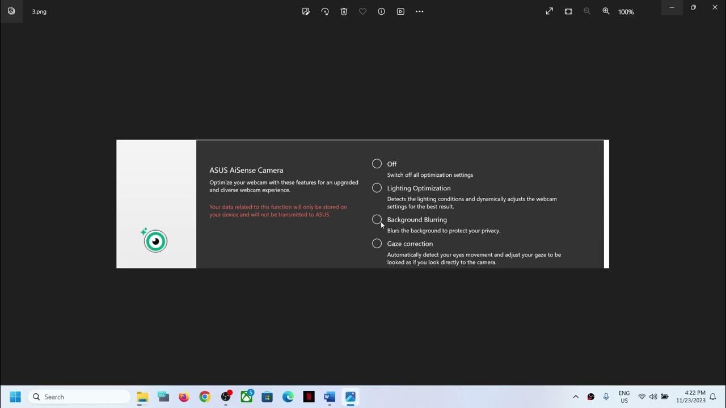Screen dimensions: 726x408
Task: Open the Edit image tool
Action: (x=306, y=11)
